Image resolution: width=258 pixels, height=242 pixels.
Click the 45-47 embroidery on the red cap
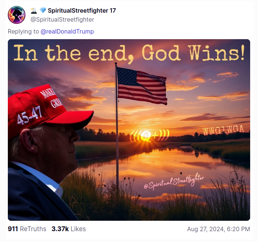(29, 115)
